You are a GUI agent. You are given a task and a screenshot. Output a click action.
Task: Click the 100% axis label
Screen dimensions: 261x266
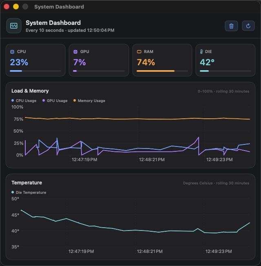[x=17, y=107]
